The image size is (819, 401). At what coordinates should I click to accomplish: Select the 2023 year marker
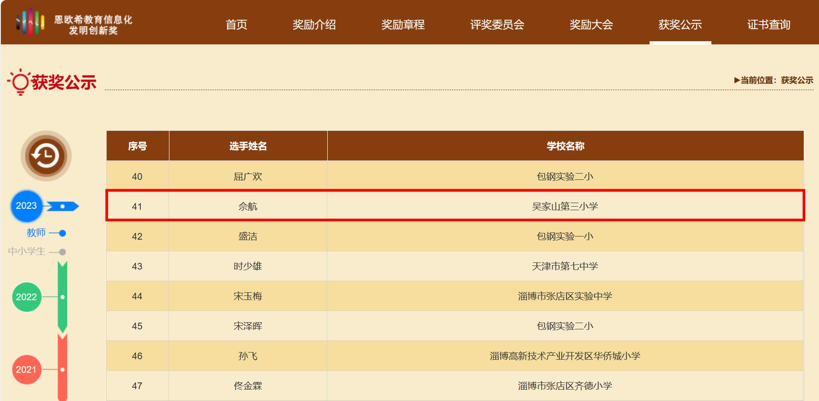pos(27,206)
